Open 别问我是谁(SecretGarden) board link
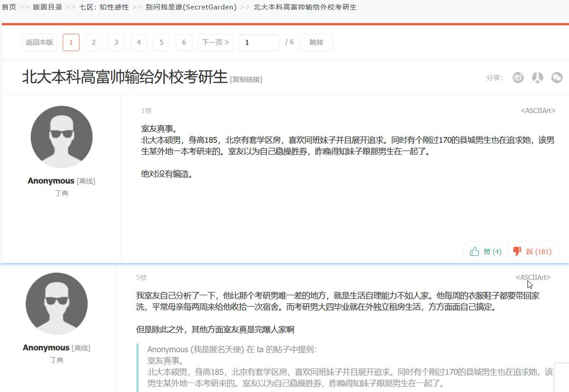569x392 pixels. (x=191, y=7)
